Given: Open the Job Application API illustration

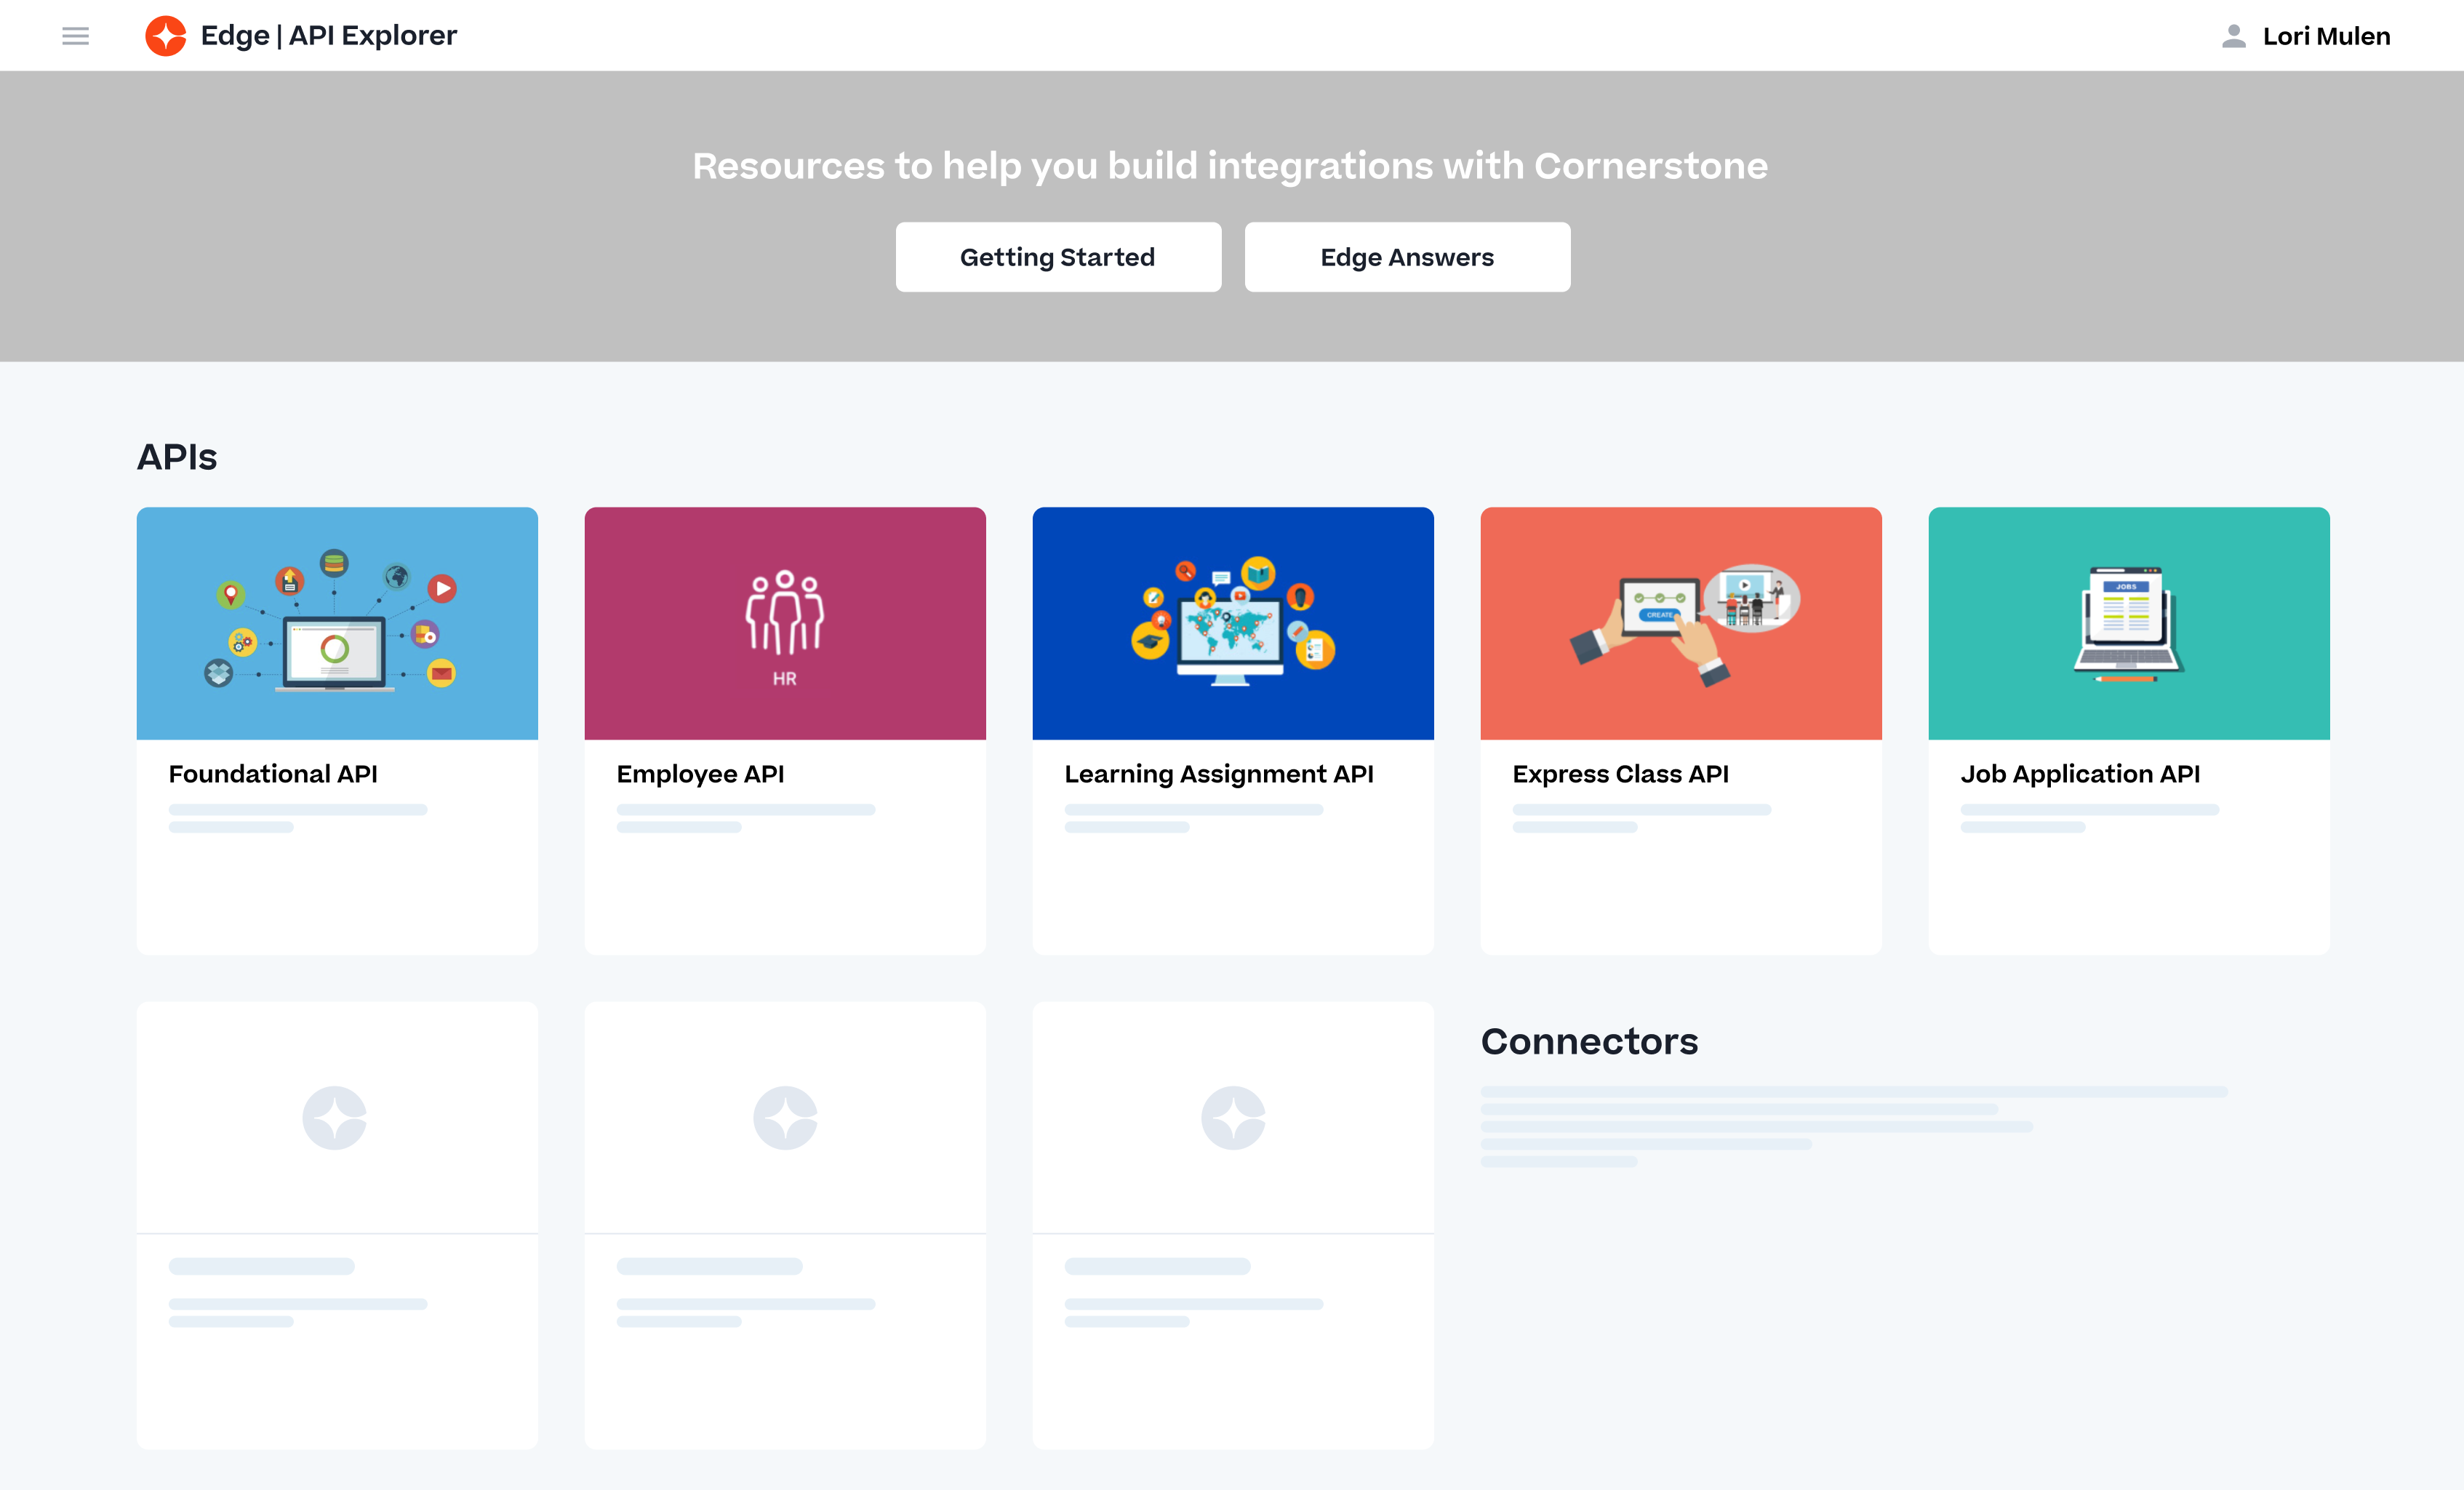Looking at the screenshot, I should (2129, 623).
